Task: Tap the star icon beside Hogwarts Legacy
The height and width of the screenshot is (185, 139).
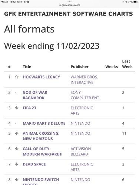Action: 17,77
